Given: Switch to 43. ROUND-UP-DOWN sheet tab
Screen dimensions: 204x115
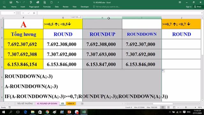Looking at the screenshot, I should click(x=47, y=103).
